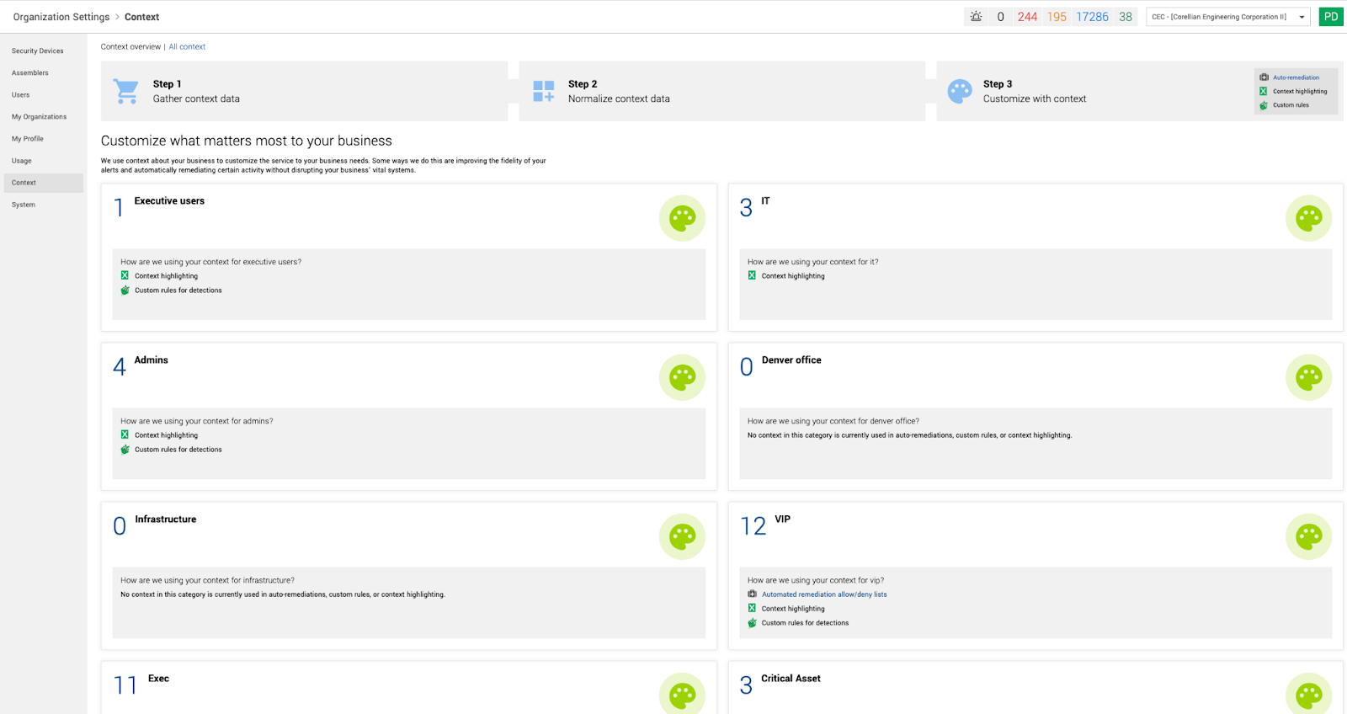1347x714 pixels.
Task: Open palette icon for Admins card
Action: (x=682, y=377)
